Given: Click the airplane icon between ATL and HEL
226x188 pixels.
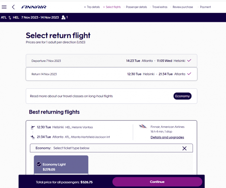Looking at the screenshot, I should tap(10, 17).
